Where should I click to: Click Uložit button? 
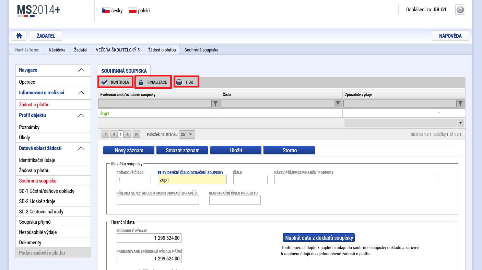tap(236, 150)
